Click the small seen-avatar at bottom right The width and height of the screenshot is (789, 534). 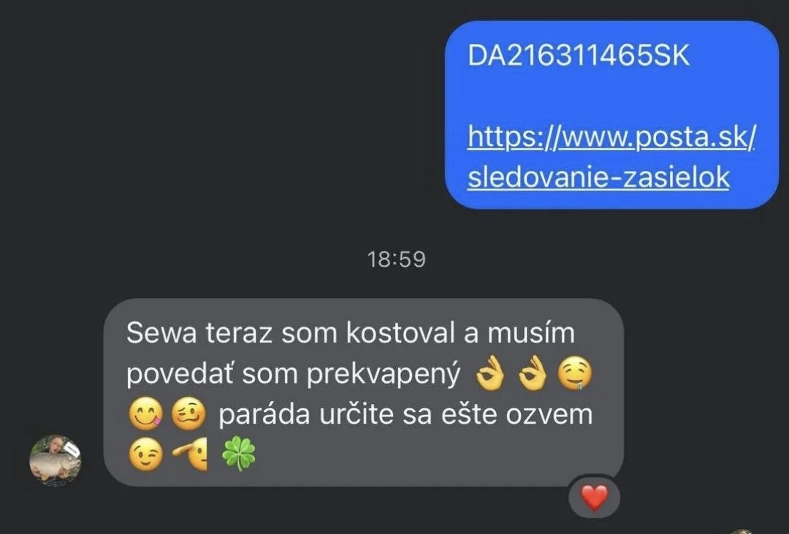pyautogui.click(x=743, y=532)
